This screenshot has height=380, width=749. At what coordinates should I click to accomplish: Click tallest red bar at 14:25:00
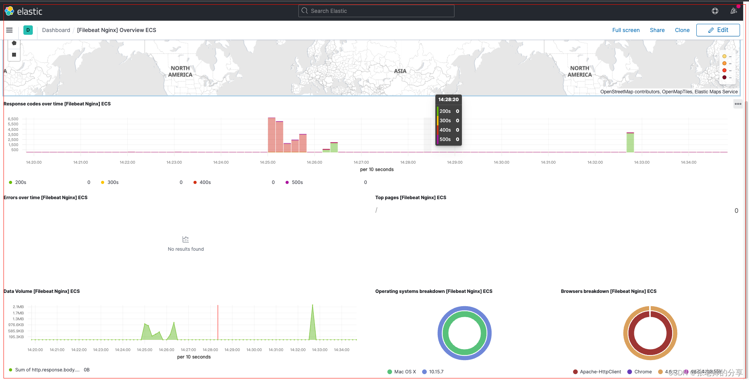point(272,135)
